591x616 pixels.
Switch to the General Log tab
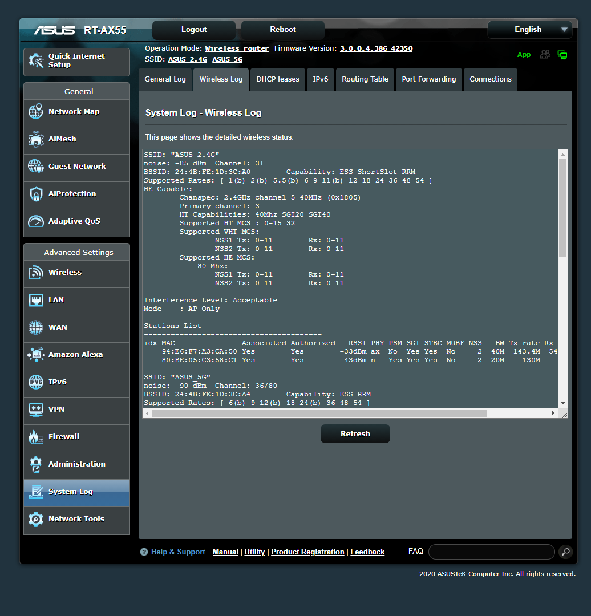coord(165,79)
